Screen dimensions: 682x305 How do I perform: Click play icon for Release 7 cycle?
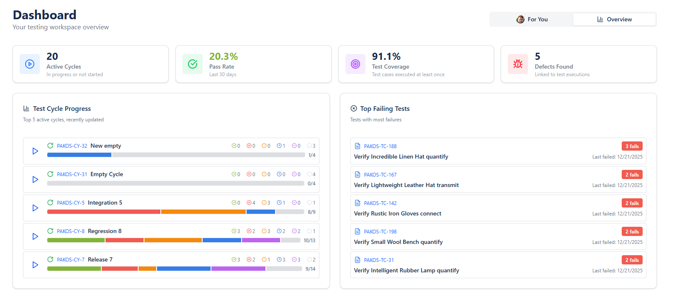click(x=35, y=265)
